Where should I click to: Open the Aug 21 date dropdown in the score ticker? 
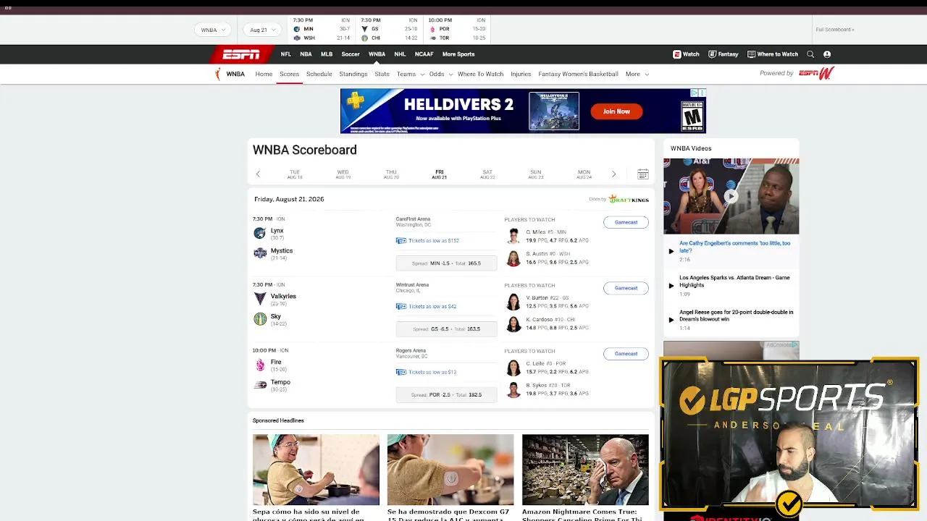click(x=262, y=30)
